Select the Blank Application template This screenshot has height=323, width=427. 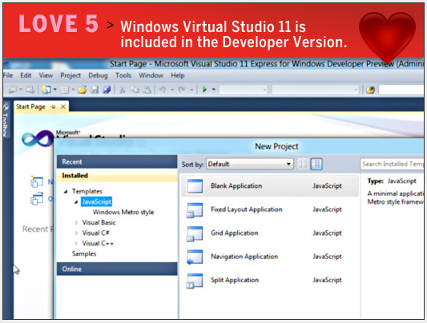click(x=270, y=186)
